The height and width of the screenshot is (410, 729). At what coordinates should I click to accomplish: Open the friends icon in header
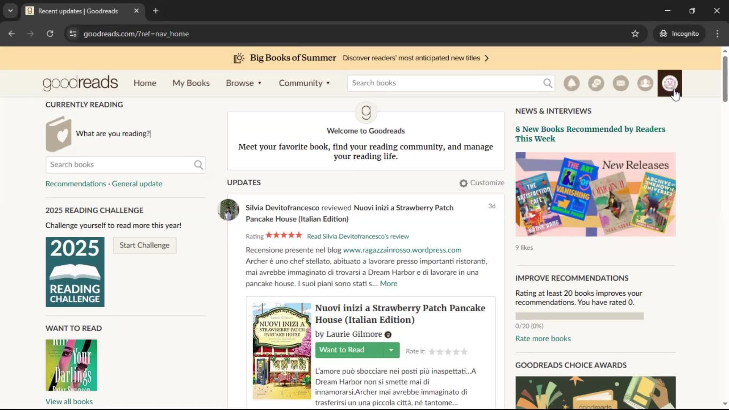[645, 83]
